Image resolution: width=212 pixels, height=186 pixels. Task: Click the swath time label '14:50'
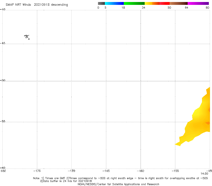pos(204,174)
